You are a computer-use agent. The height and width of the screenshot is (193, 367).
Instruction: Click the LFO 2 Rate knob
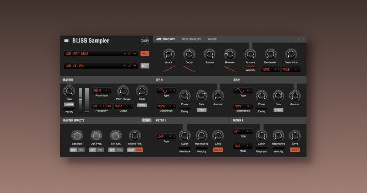[x=278, y=96]
